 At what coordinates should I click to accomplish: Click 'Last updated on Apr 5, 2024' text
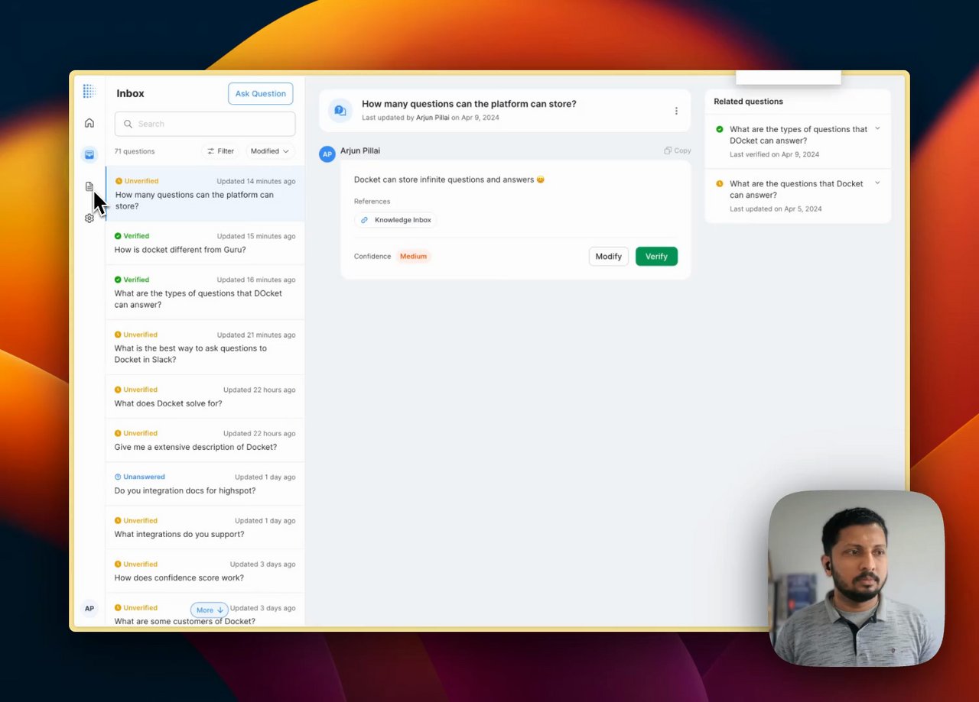776,209
